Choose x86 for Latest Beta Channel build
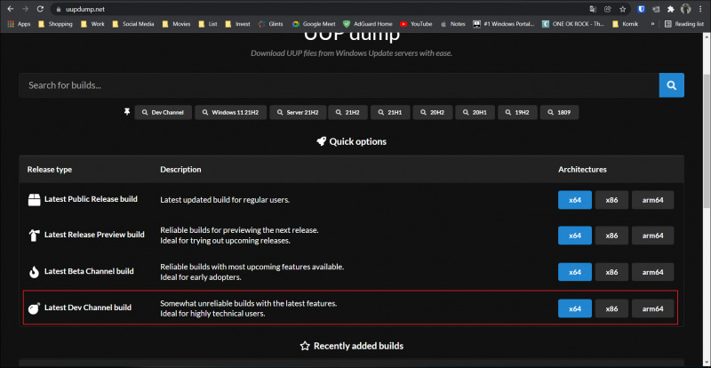 pos(611,272)
